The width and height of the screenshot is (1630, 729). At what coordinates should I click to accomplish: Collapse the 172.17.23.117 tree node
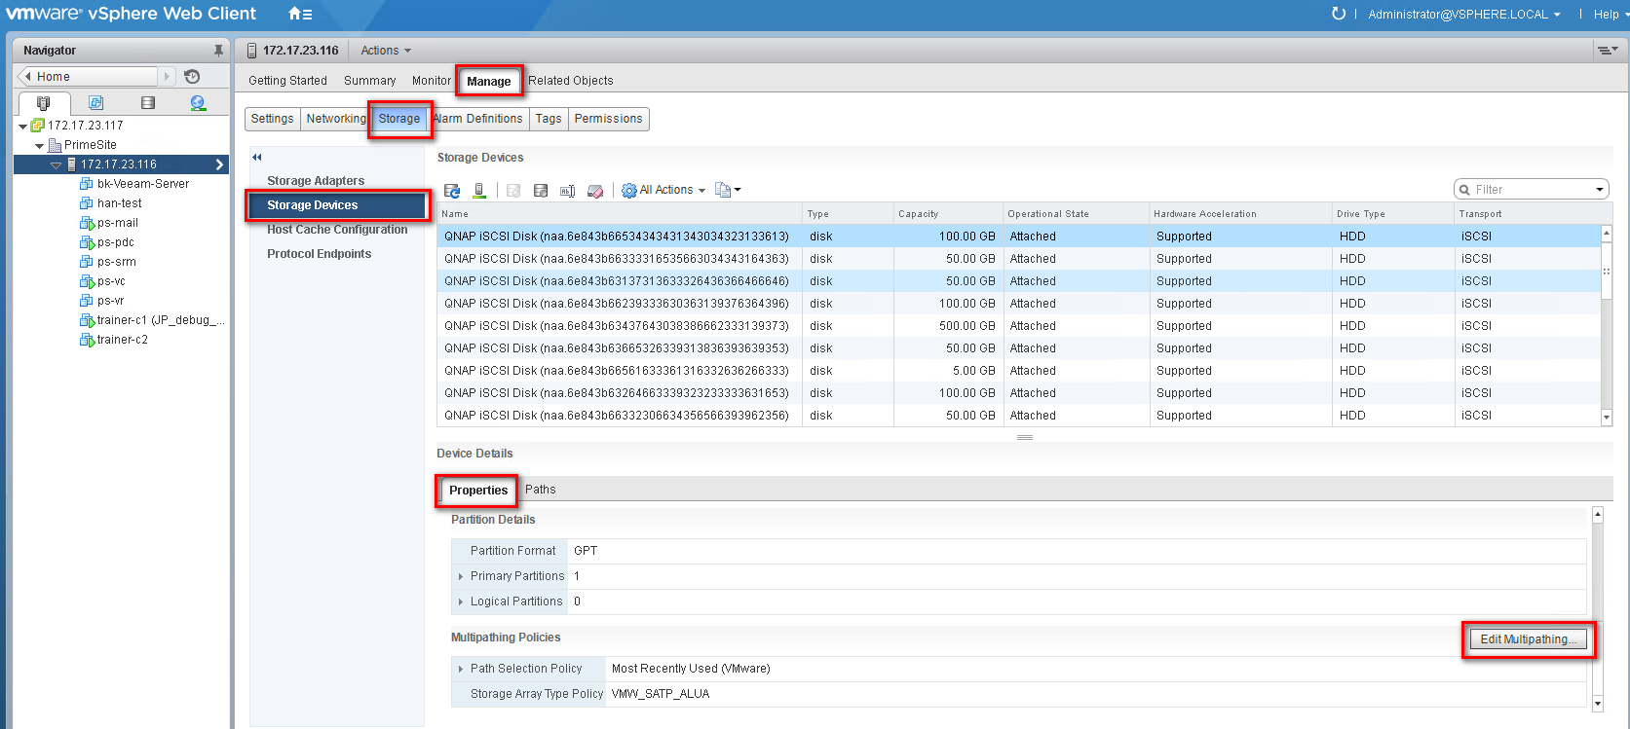point(23,127)
